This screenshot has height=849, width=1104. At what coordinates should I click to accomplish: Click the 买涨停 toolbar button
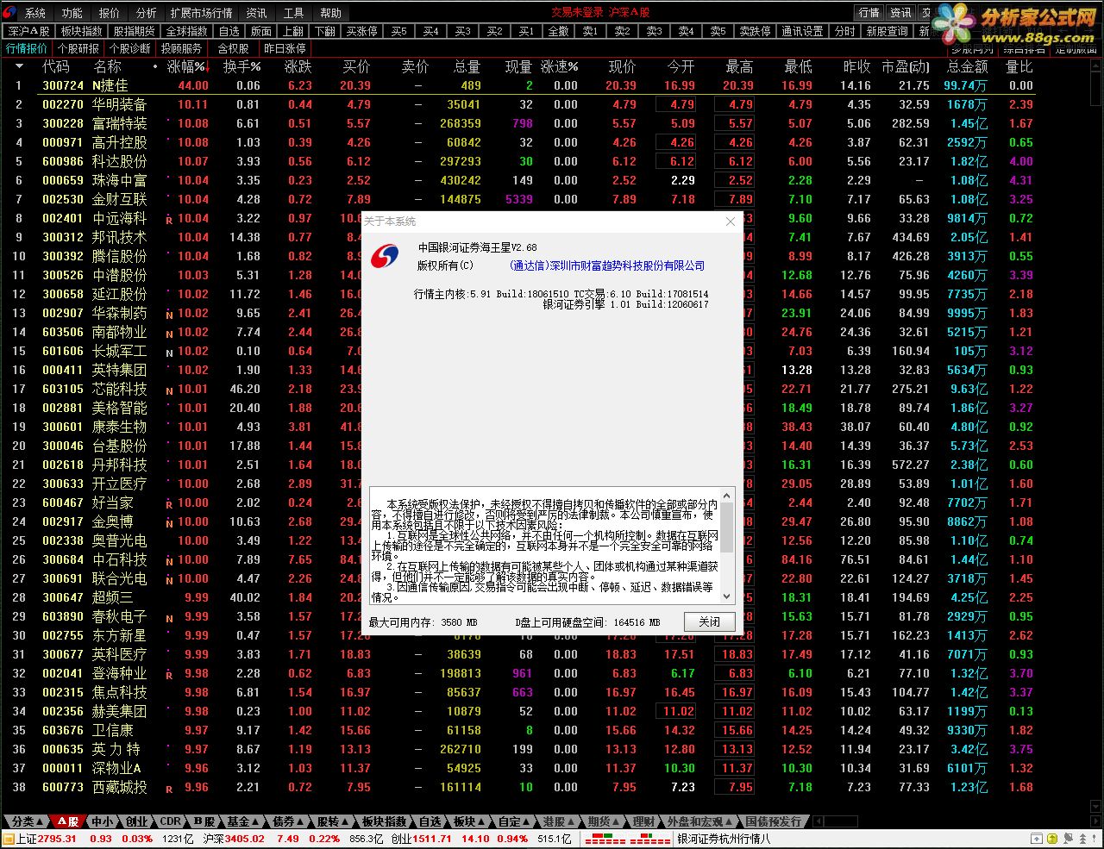coord(361,31)
